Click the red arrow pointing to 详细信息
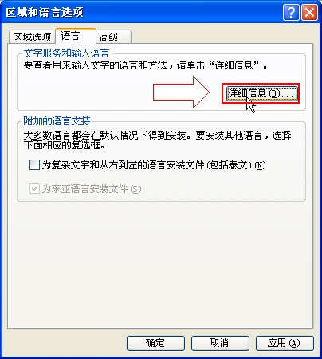This screenshot has width=322, height=359. coord(181,93)
